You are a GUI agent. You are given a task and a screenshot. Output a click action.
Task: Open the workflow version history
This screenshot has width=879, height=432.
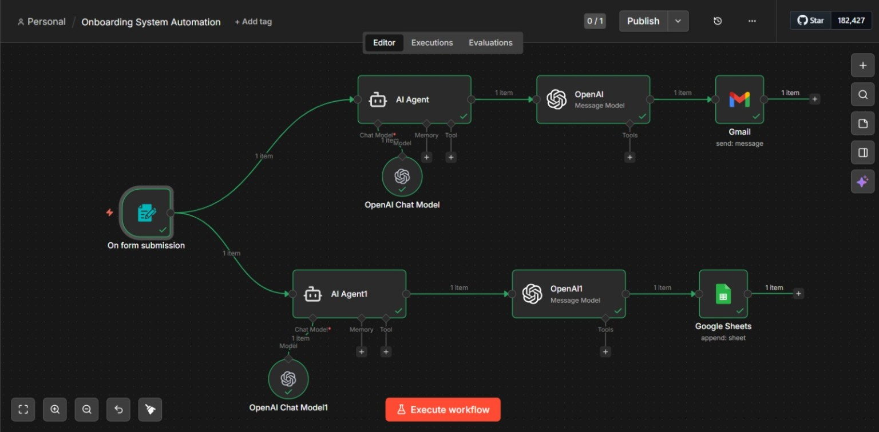(x=718, y=21)
